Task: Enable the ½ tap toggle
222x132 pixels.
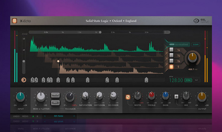Action: [x=171, y=55]
